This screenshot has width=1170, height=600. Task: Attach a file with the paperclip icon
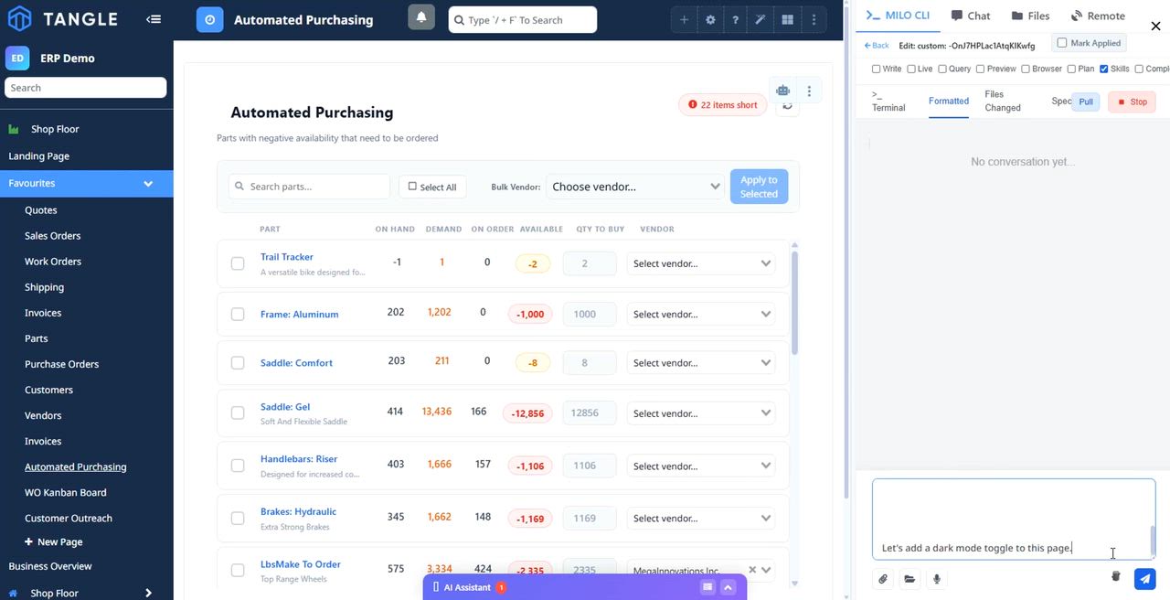coord(883,579)
